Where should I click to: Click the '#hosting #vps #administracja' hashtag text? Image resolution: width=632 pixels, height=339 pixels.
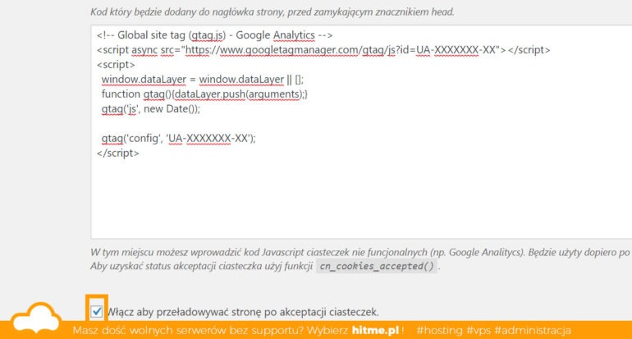[x=494, y=330]
